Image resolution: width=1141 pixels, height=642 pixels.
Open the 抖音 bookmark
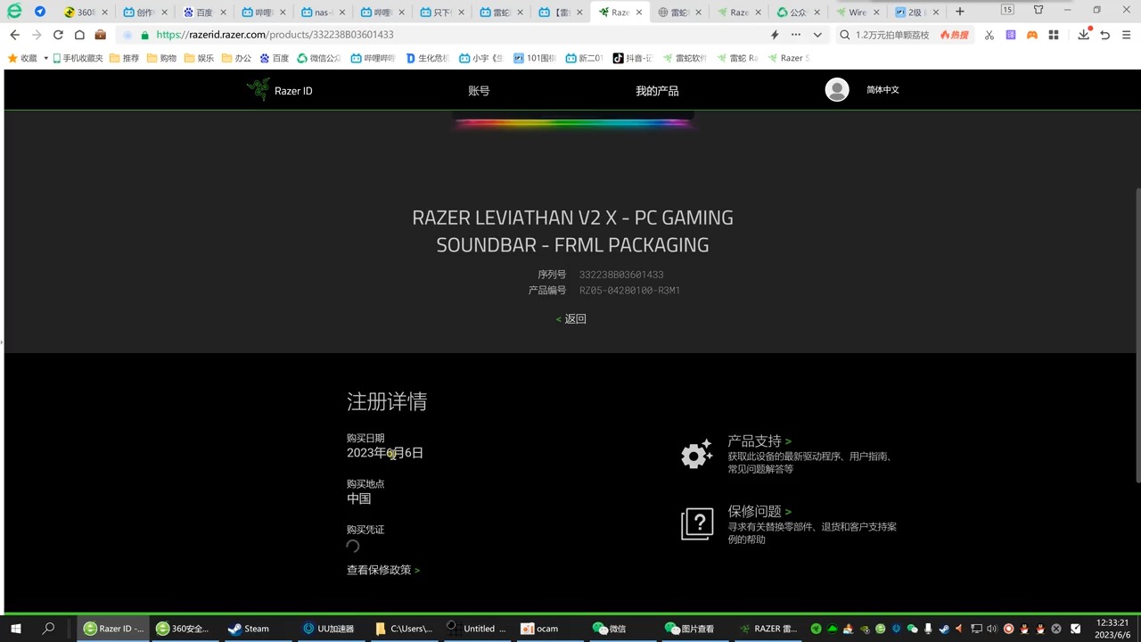tap(632, 58)
